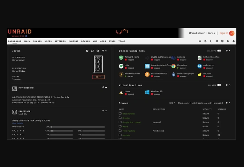Collapse the Shares section chevron
244x167 pixels.
[x=229, y=103]
